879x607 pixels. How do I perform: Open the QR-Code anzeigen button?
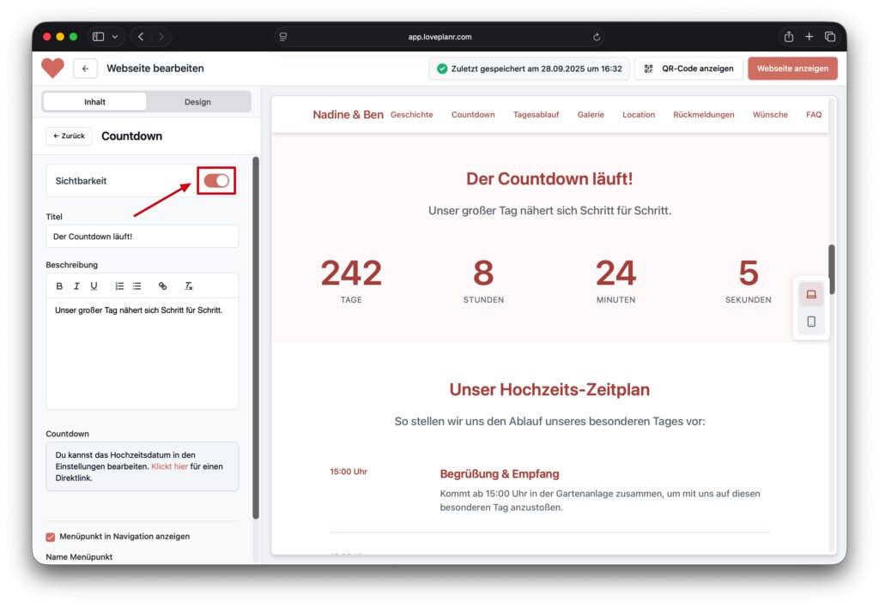(688, 69)
